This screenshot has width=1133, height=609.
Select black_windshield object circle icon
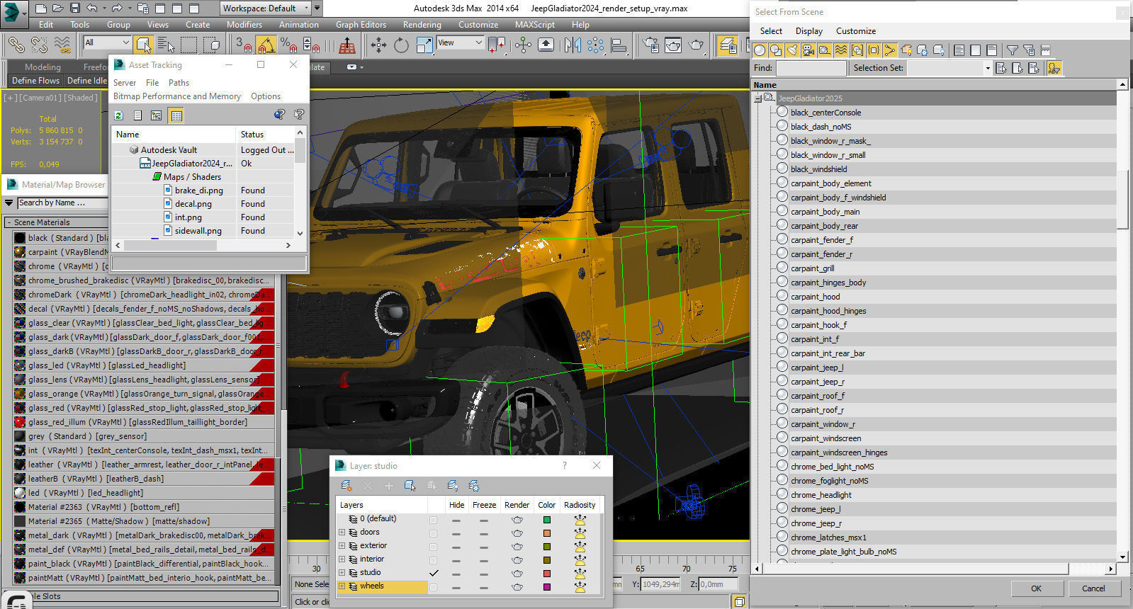pos(782,169)
